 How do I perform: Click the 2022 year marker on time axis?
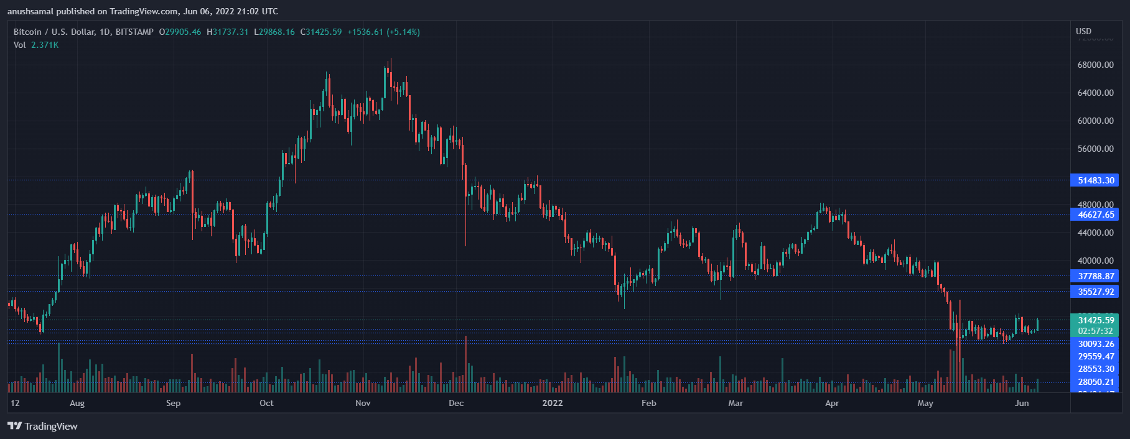pos(553,403)
